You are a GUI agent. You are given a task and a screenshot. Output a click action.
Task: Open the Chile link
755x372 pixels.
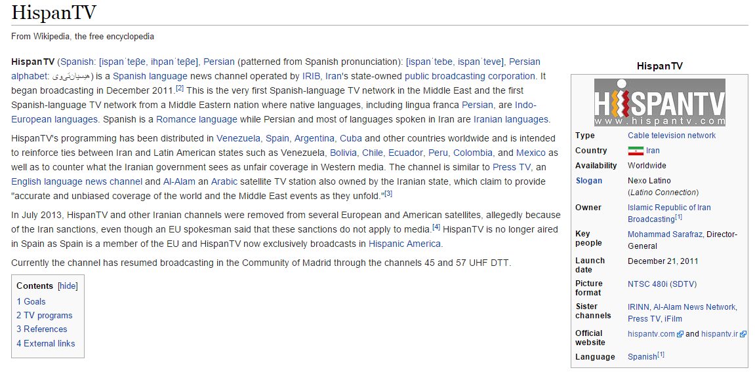(372, 153)
